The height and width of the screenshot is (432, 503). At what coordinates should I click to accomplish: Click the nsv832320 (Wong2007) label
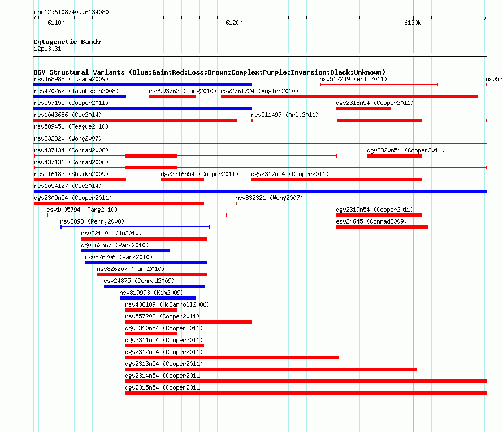[x=68, y=138]
